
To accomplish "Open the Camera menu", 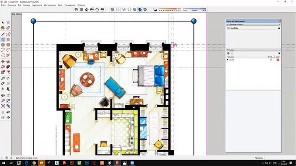I will [x=27, y=5].
